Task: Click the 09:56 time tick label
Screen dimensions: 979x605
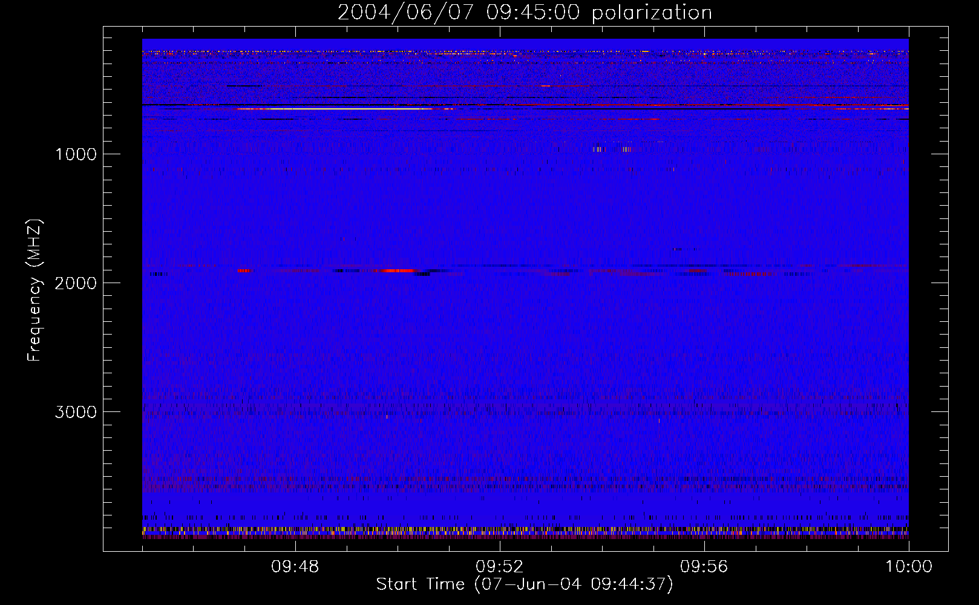Action: [x=704, y=567]
